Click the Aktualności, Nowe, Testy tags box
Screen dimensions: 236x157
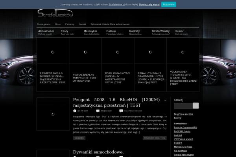(155, 138)
